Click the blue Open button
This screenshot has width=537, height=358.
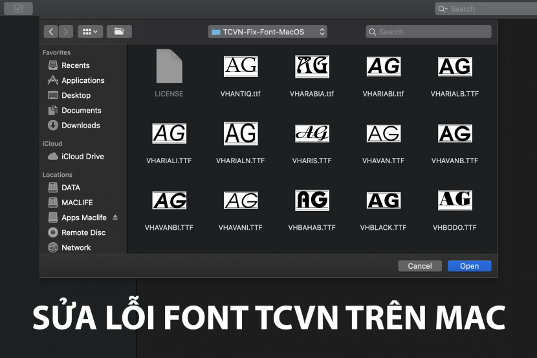click(x=469, y=266)
